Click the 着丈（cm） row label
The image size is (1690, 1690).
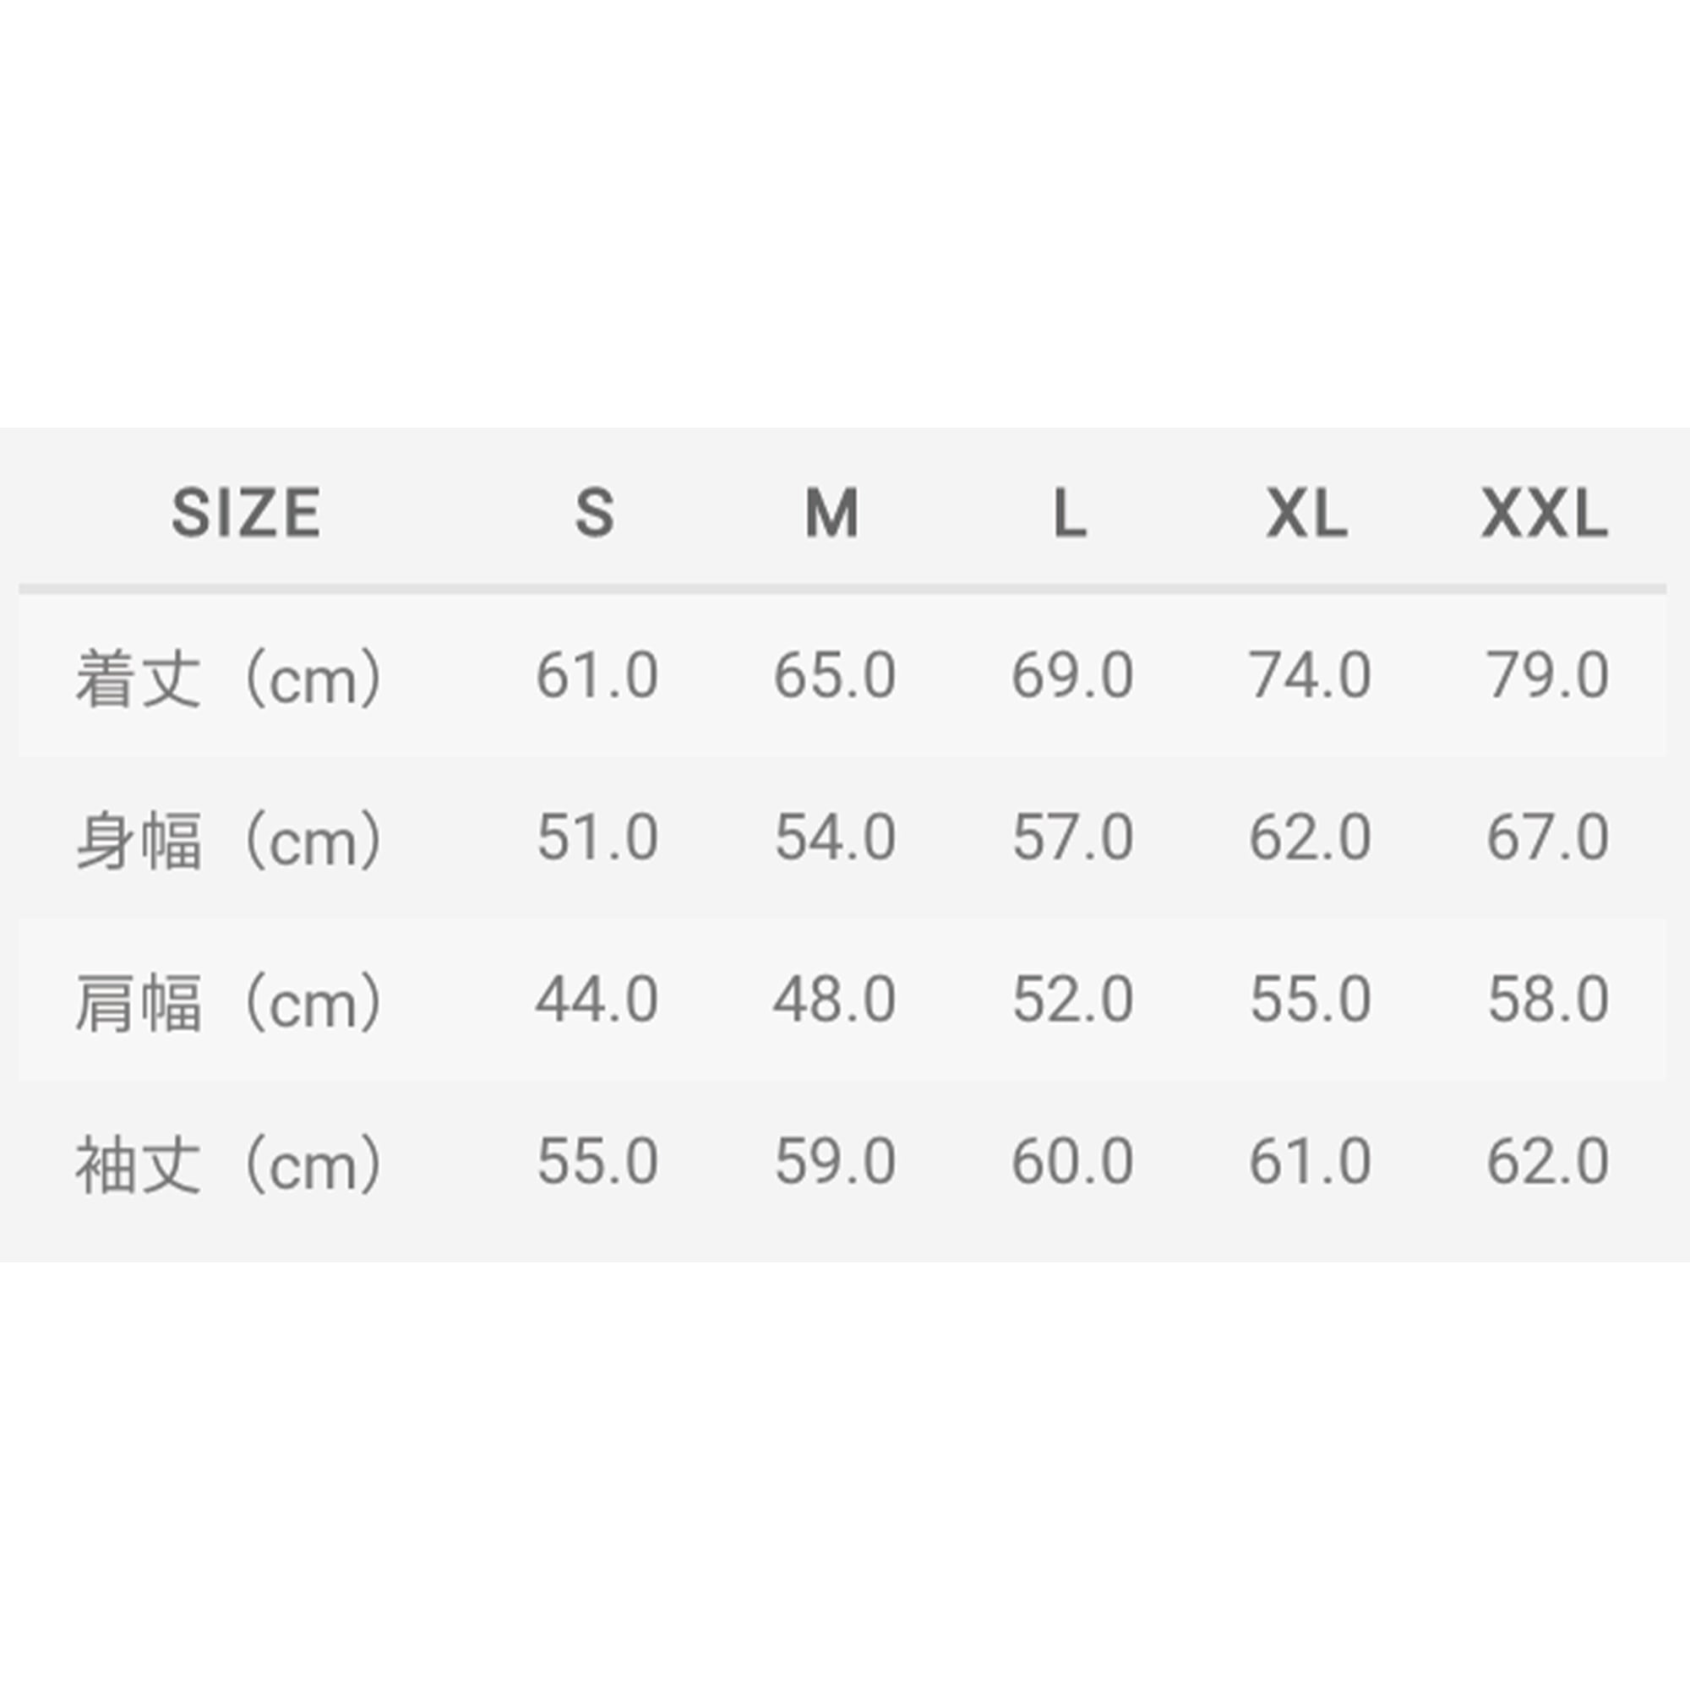click(x=229, y=677)
